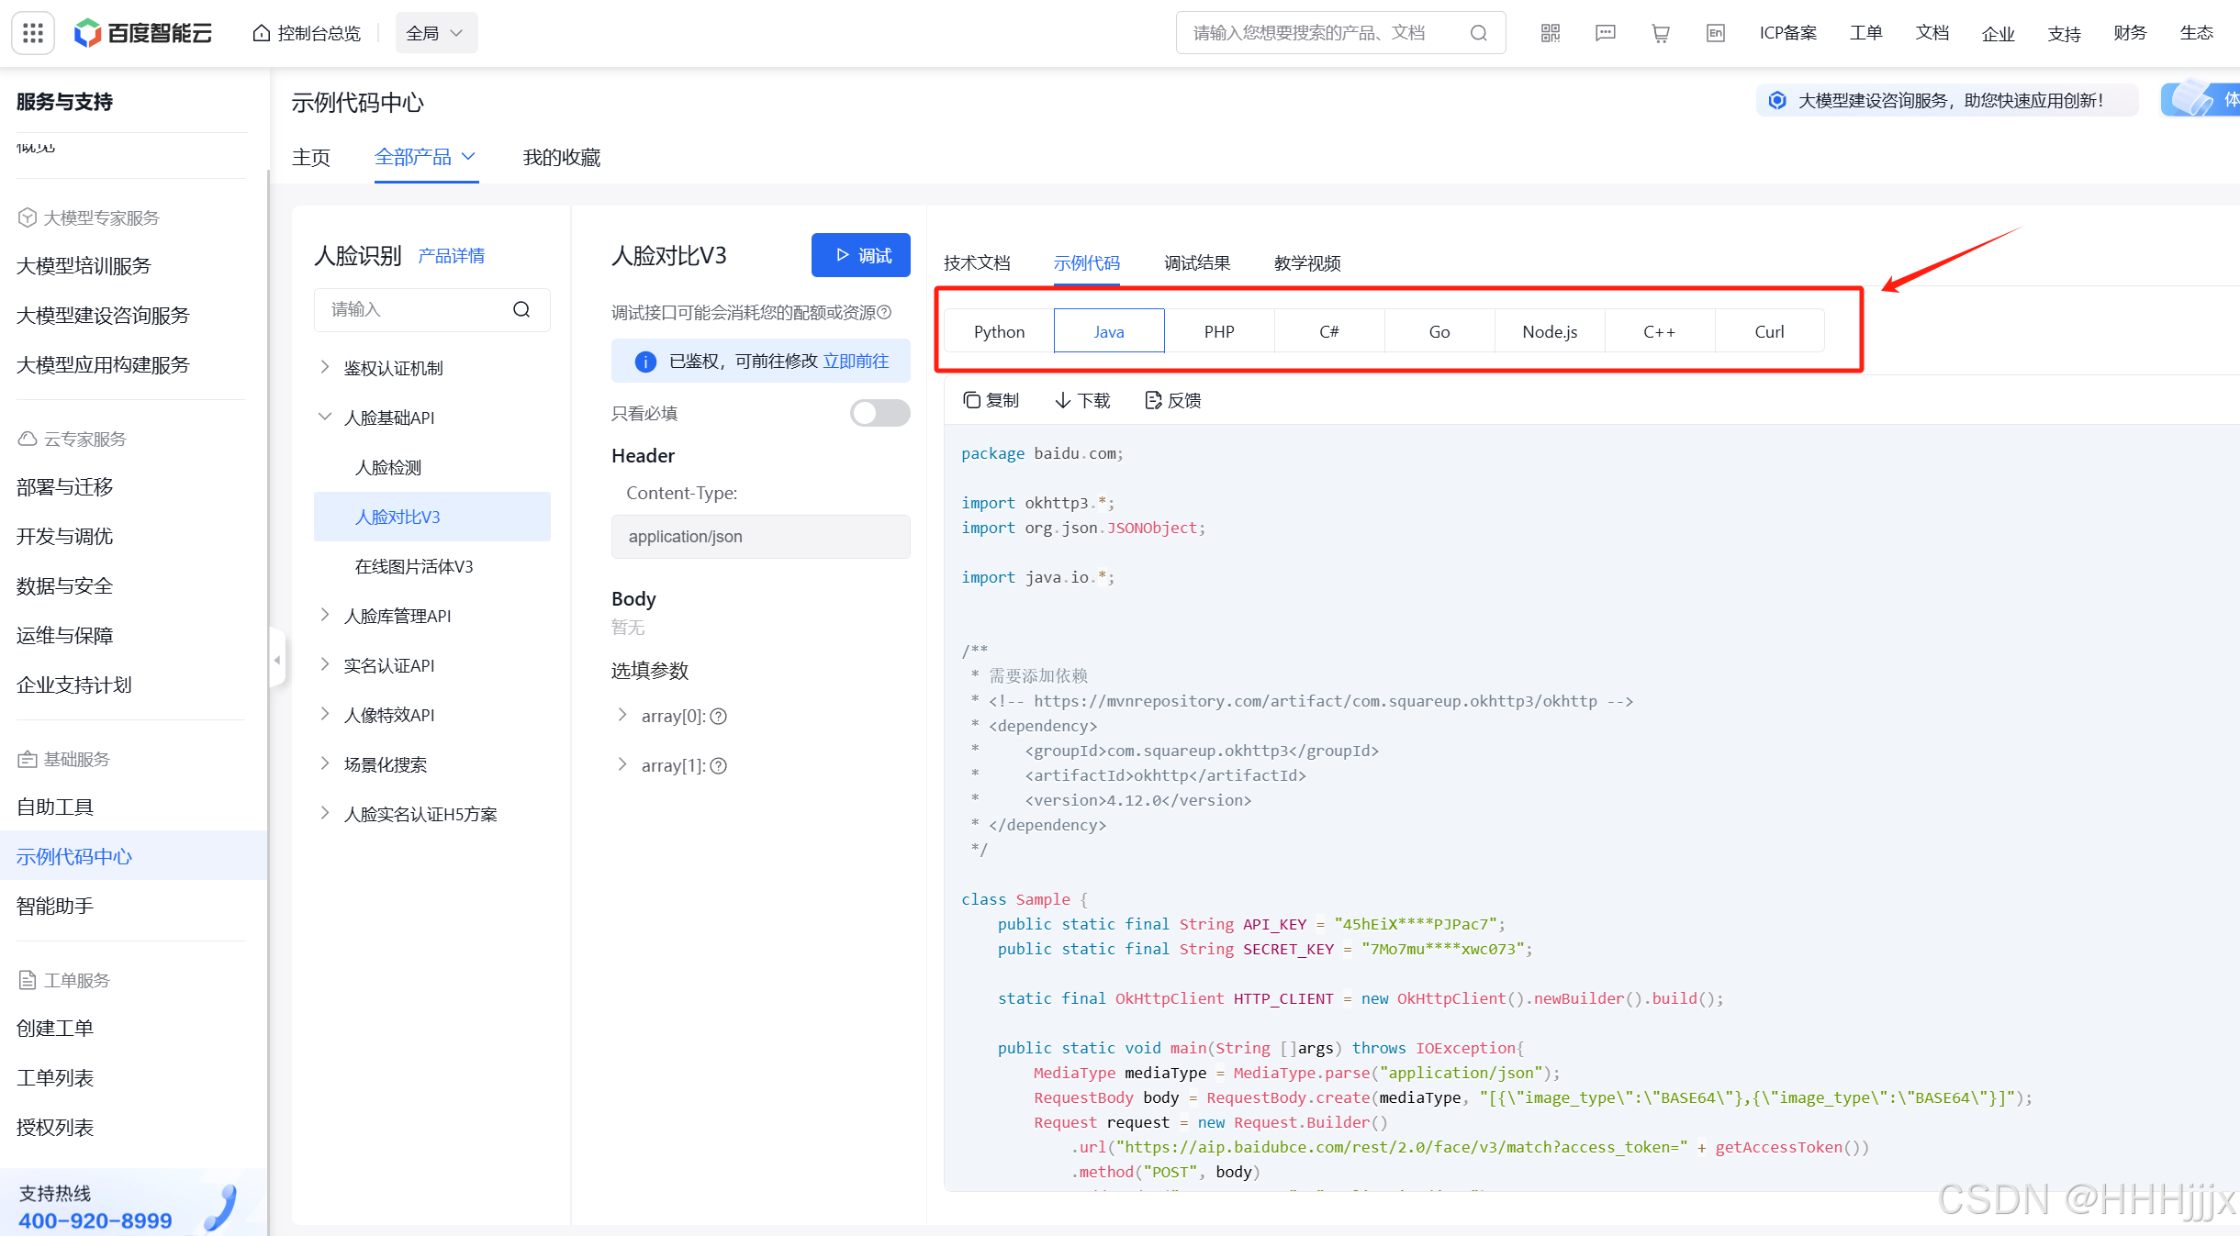2240x1236 pixels.
Task: Open the QR code icon in header
Action: click(1551, 33)
